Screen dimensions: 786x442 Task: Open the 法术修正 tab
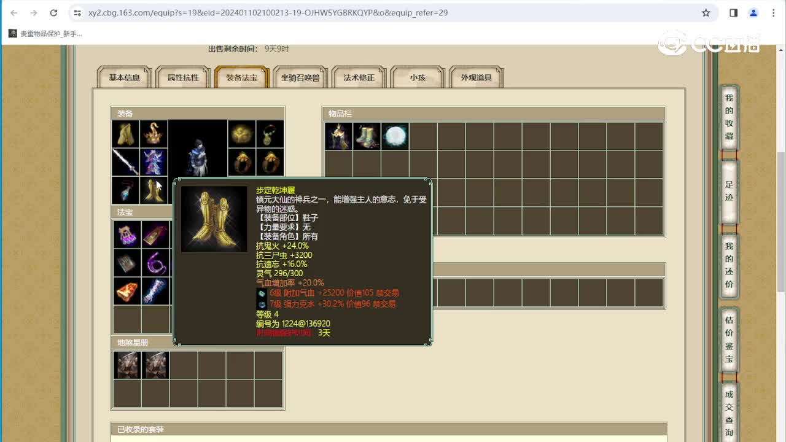pyautogui.click(x=359, y=77)
